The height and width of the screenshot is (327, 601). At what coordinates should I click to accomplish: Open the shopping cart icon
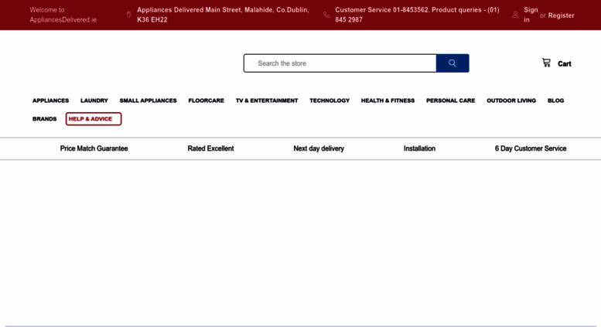pyautogui.click(x=546, y=63)
